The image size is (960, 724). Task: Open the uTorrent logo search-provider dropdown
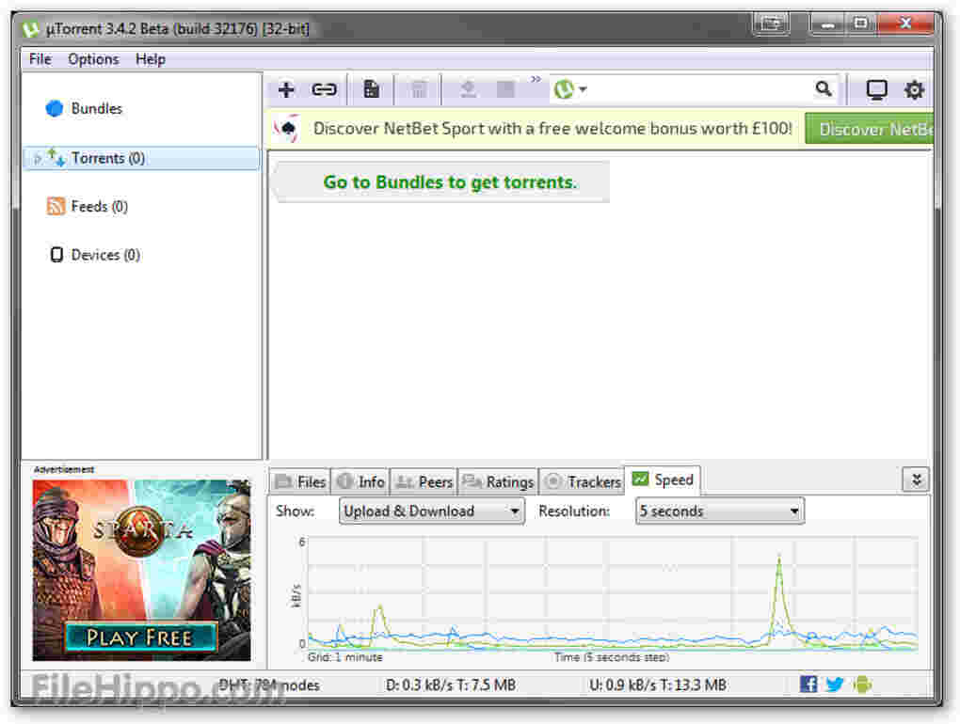(570, 89)
